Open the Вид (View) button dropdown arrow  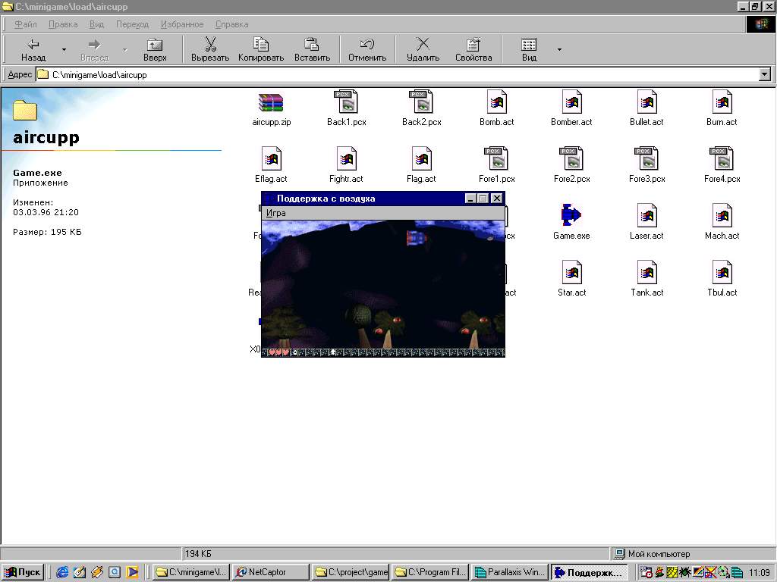click(x=559, y=50)
